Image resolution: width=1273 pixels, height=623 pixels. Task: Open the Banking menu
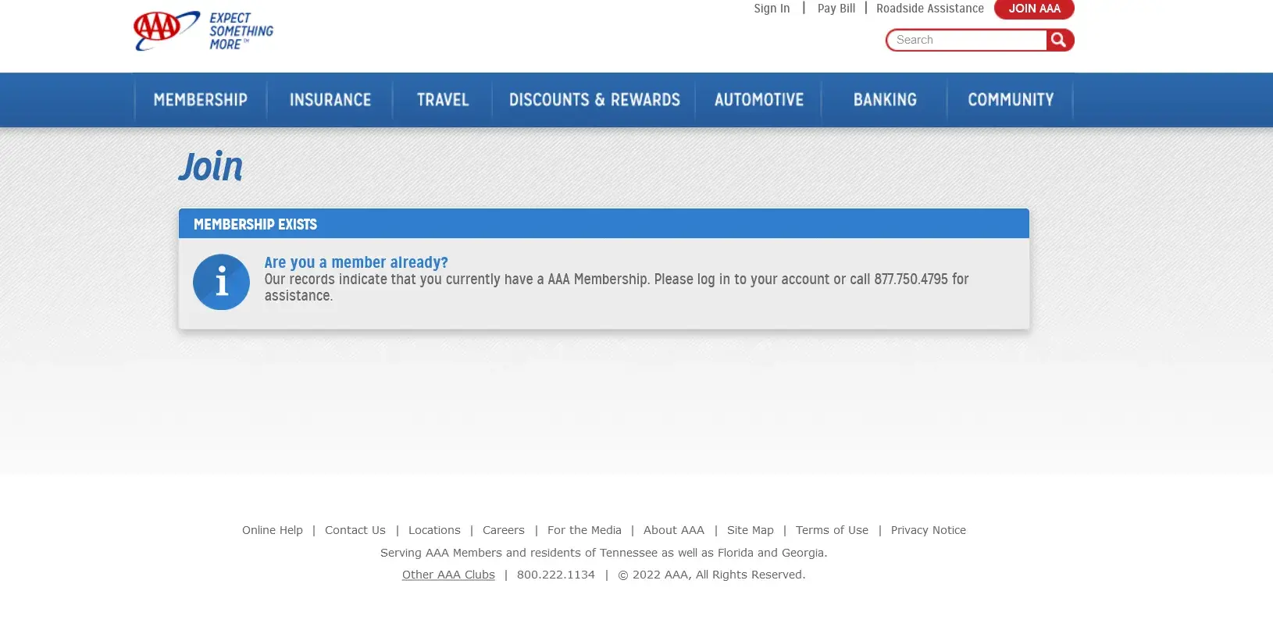pos(885,100)
